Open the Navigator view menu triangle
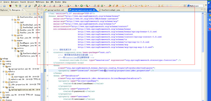Screen dimensions: 211x101 coord(41,13)
